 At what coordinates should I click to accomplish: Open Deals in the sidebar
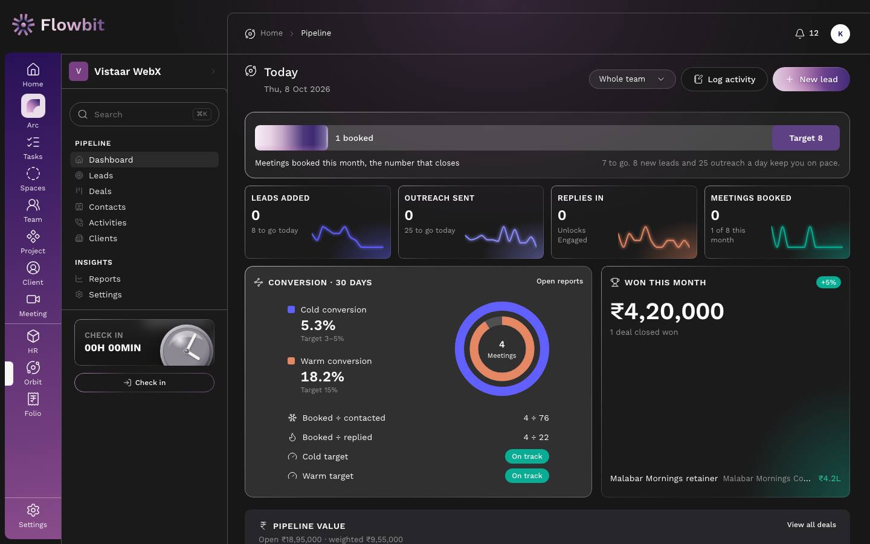point(144,191)
